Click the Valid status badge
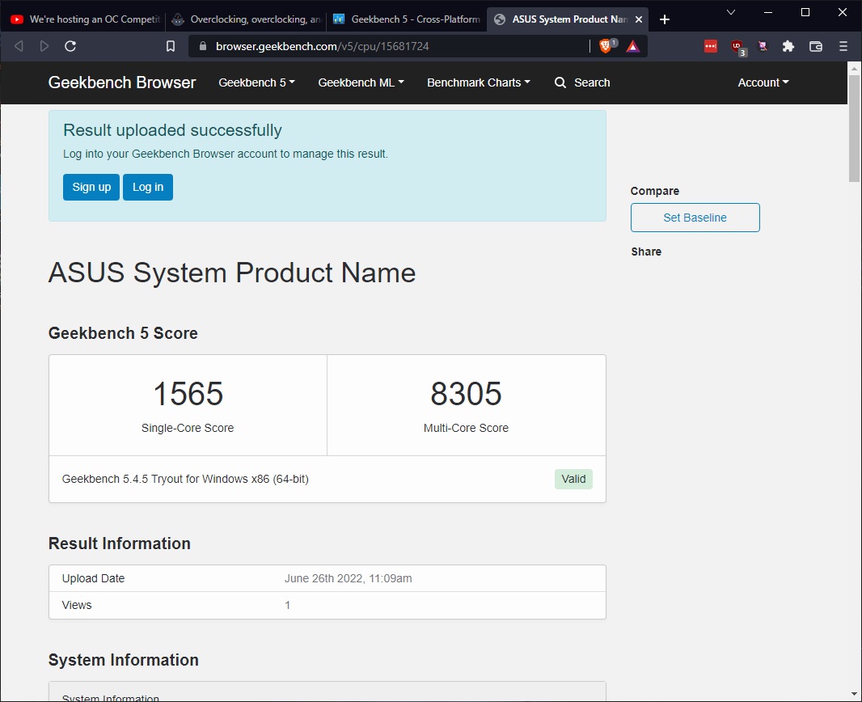The width and height of the screenshot is (862, 702). tap(573, 479)
